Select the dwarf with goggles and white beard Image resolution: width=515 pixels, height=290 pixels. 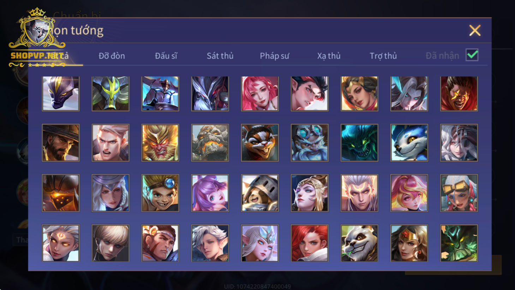tap(310, 143)
